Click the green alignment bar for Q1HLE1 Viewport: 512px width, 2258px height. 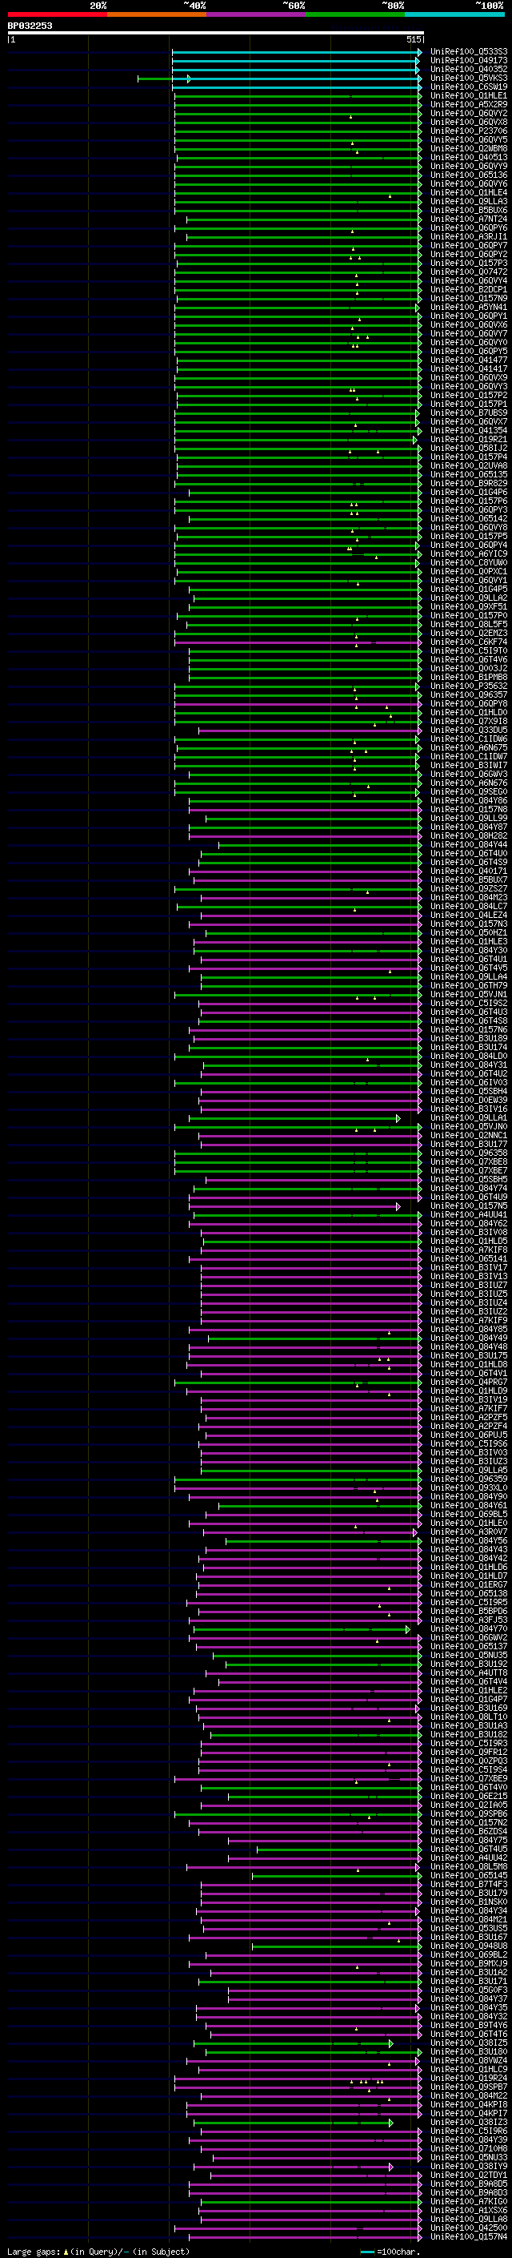(298, 96)
